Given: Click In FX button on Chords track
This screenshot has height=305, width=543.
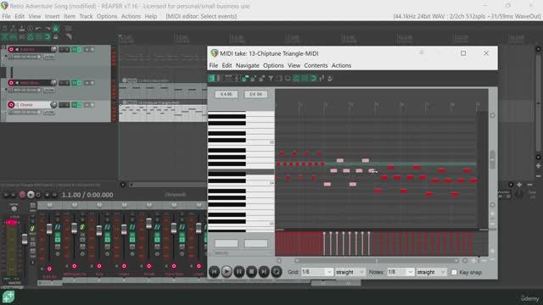Looking at the screenshot, I should (x=49, y=112).
